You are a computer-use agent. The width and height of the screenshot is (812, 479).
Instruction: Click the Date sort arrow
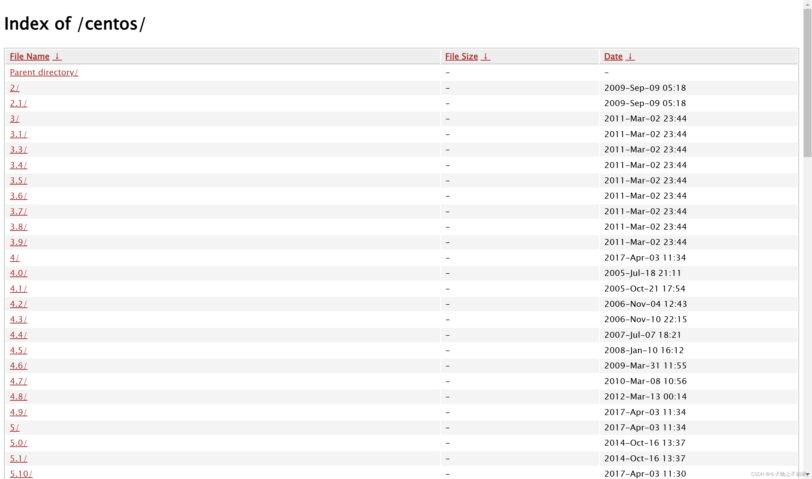(x=630, y=56)
